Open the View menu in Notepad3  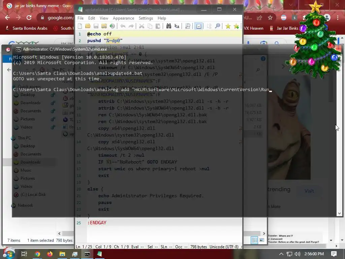[104, 18]
